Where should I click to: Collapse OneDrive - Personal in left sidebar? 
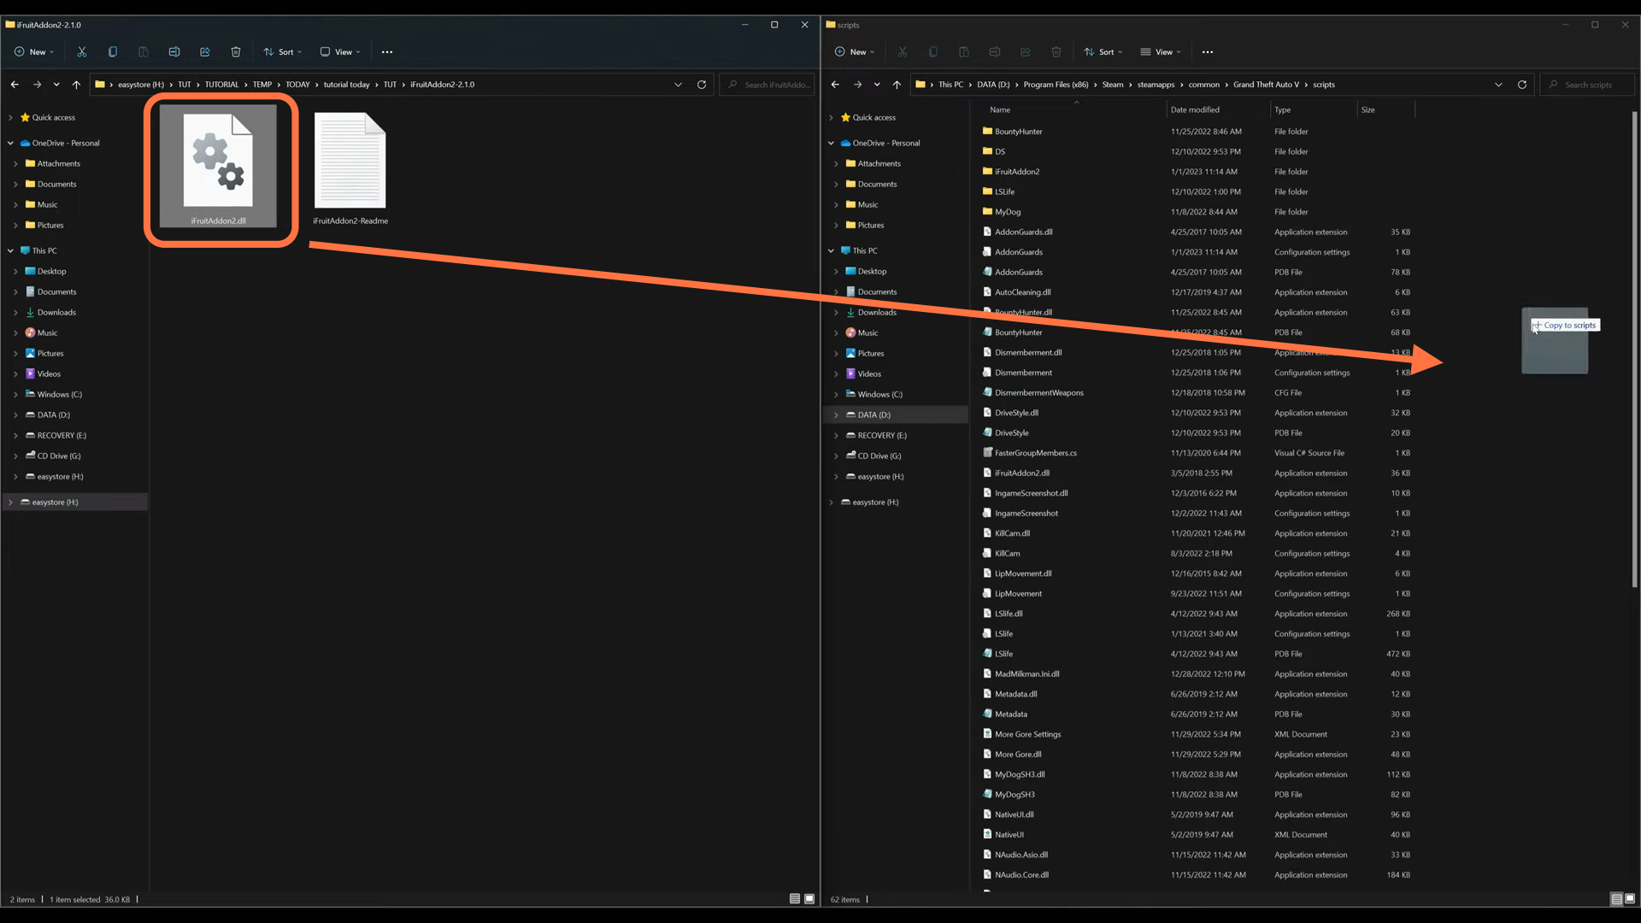click(10, 144)
